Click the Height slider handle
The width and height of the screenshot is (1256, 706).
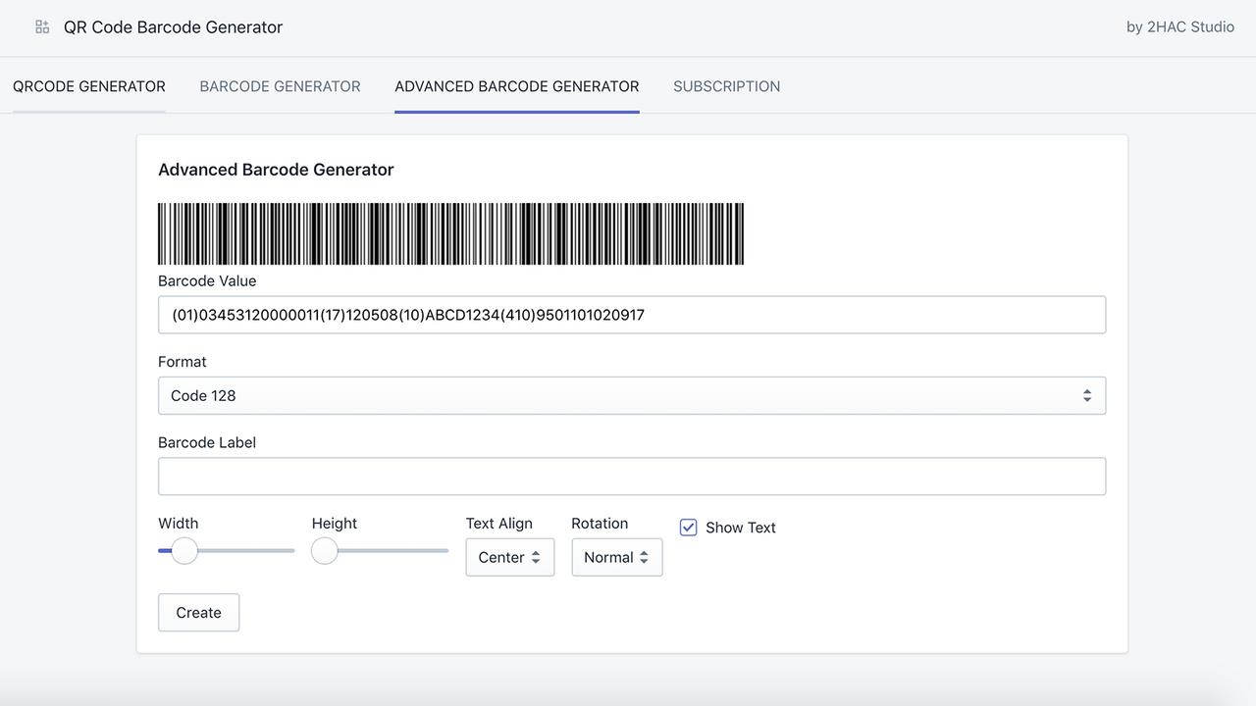(x=325, y=550)
